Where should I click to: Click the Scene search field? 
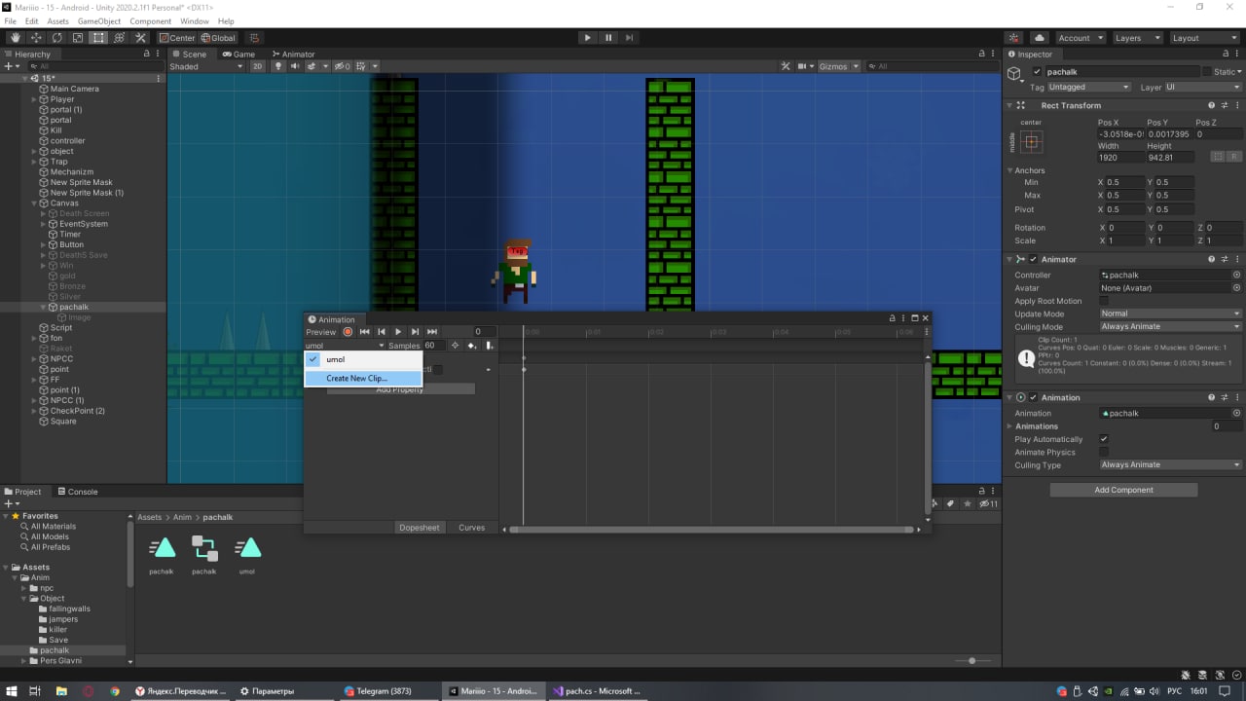coord(934,67)
